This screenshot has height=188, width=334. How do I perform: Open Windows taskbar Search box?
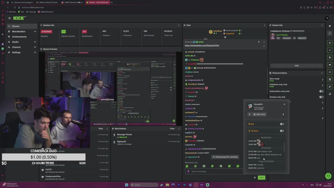tap(144, 185)
